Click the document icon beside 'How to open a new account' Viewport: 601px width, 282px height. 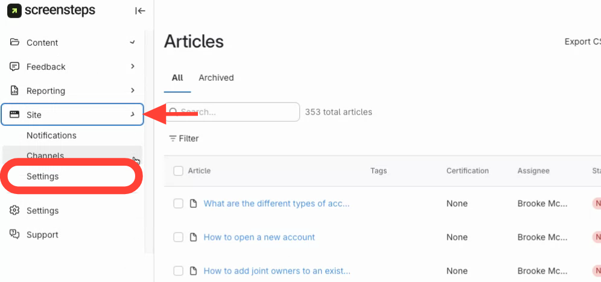[194, 237]
